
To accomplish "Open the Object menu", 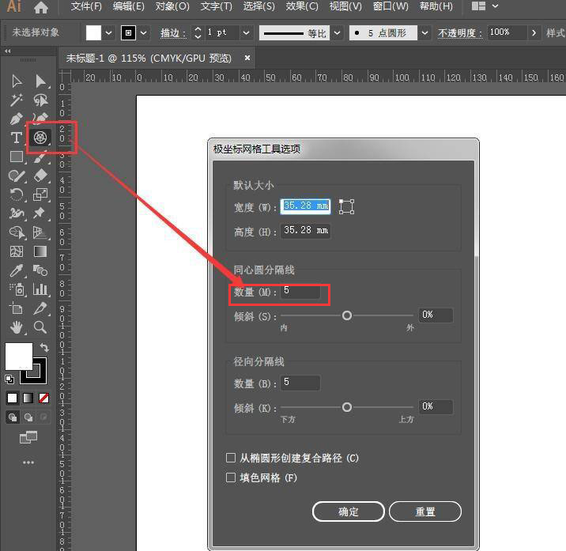I will point(172,6).
